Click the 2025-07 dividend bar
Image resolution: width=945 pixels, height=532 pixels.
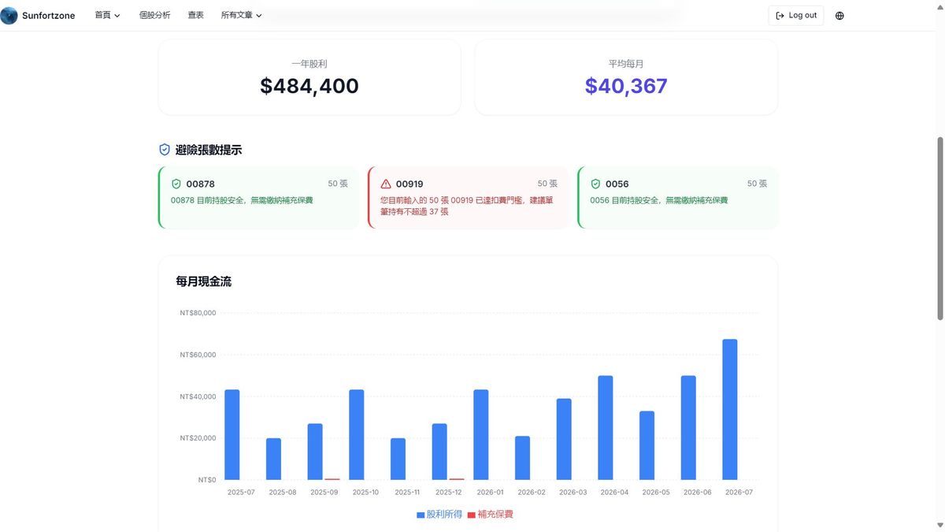tap(232, 434)
